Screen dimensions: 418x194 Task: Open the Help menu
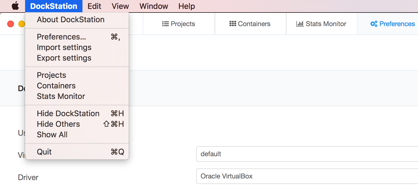click(x=187, y=6)
